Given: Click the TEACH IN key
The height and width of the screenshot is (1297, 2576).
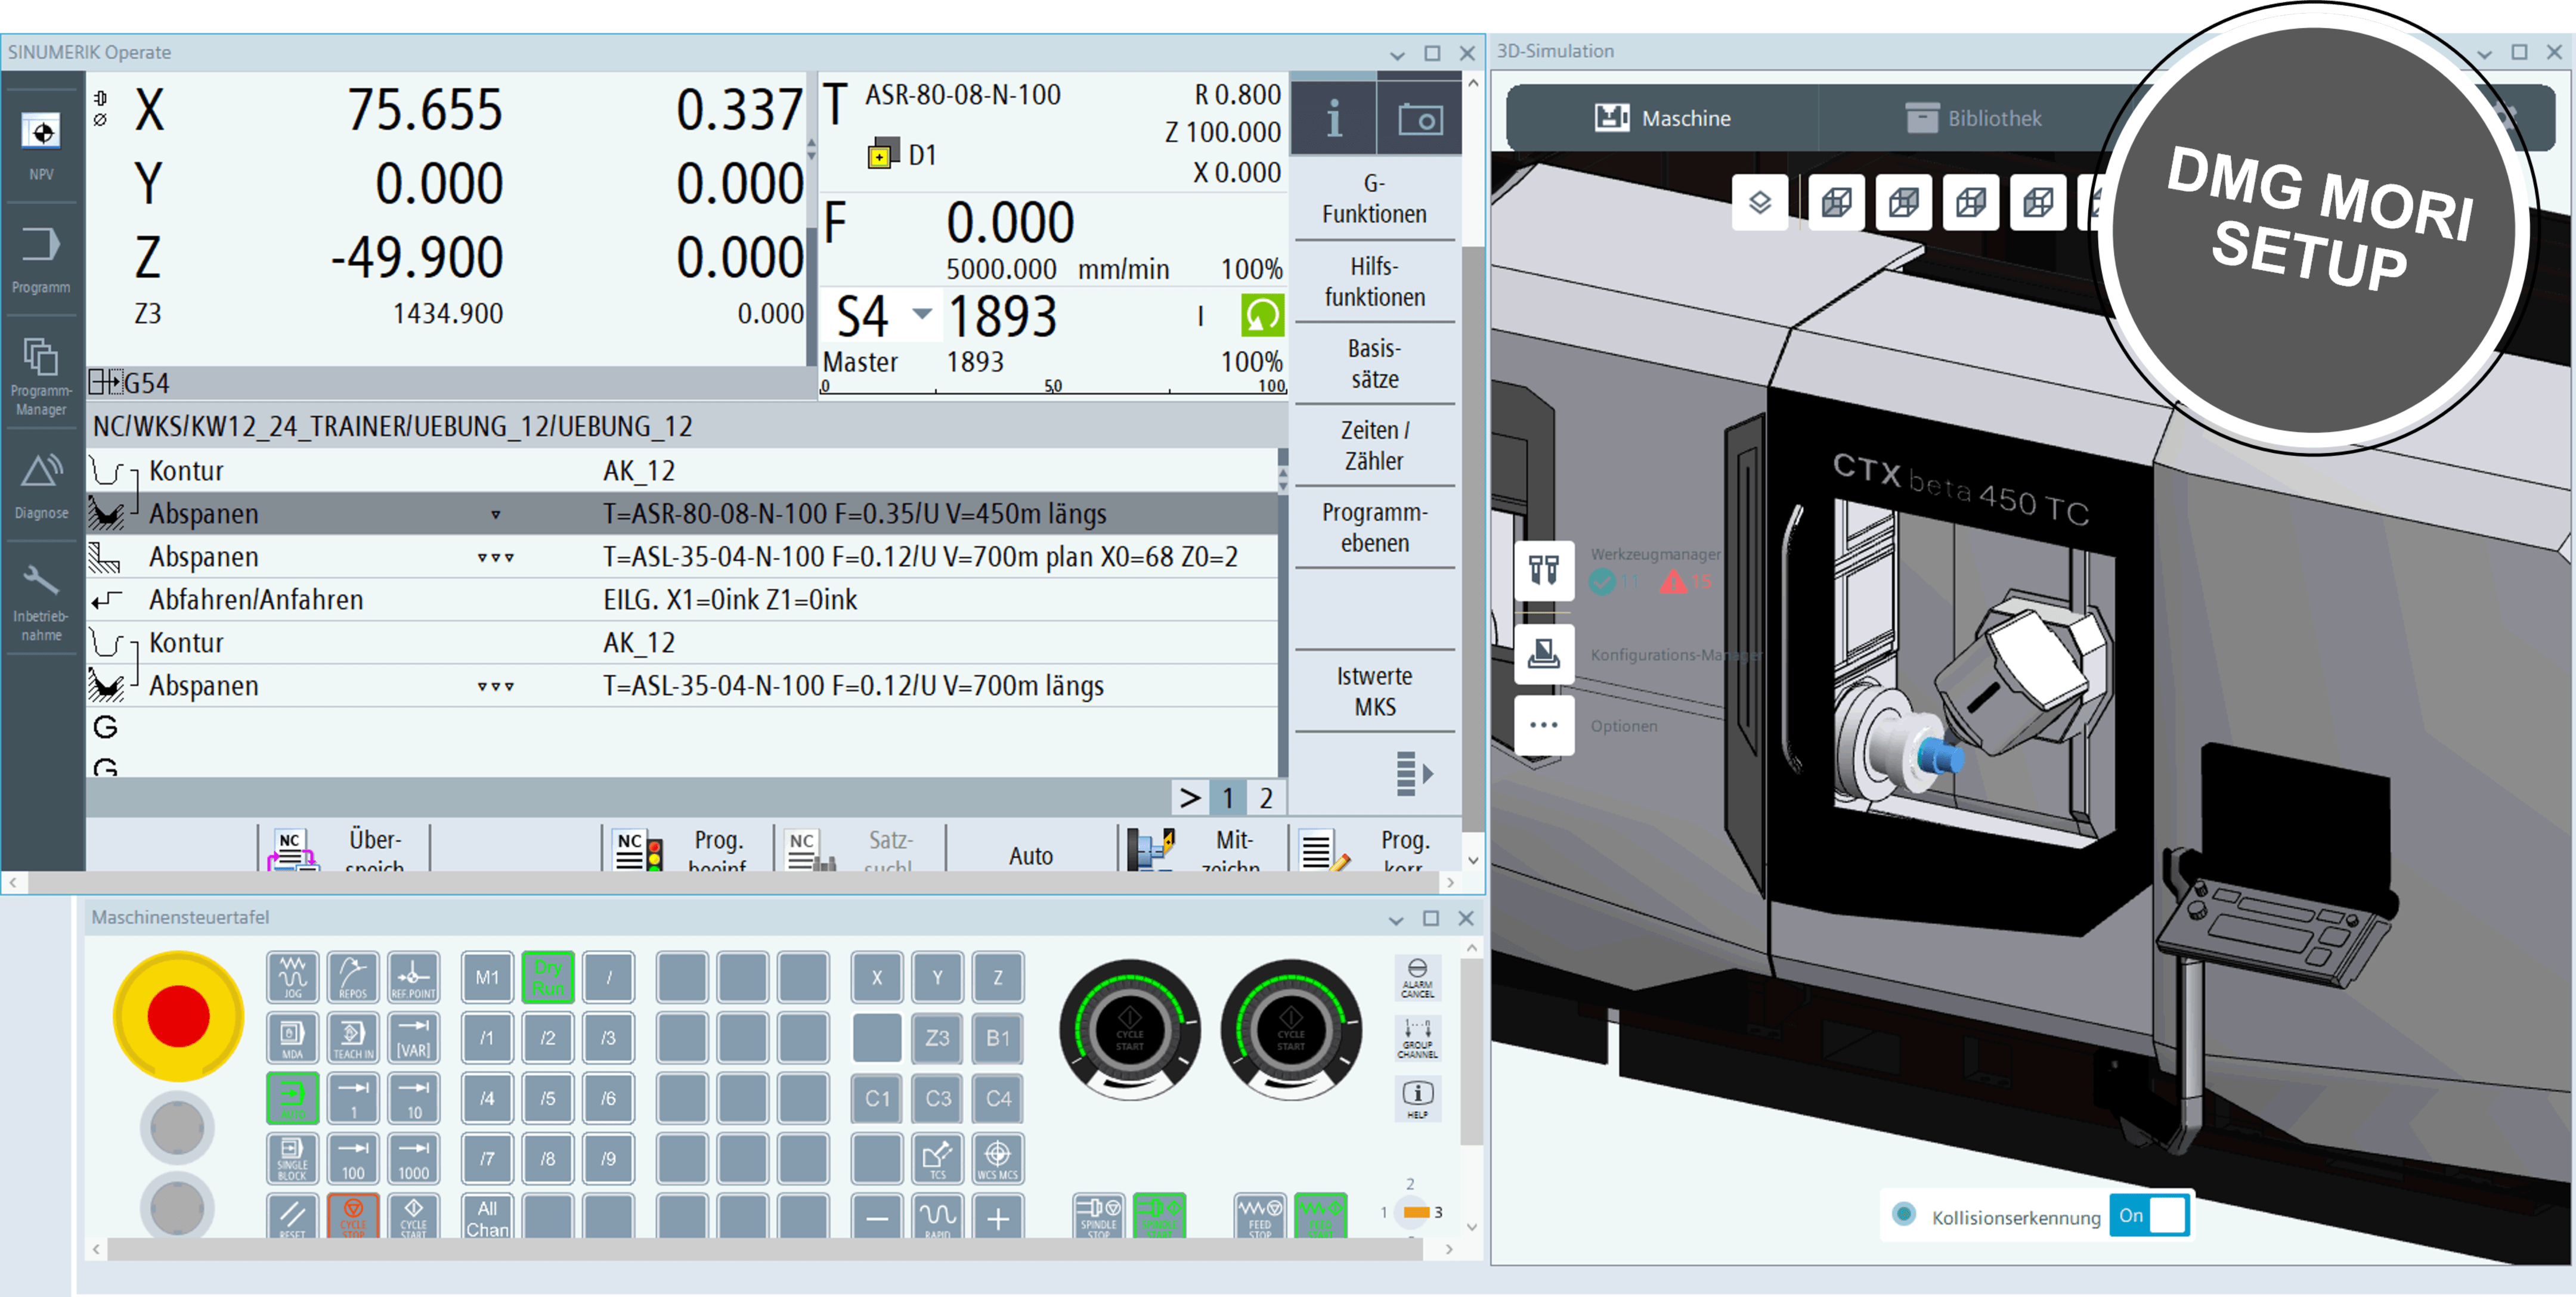Looking at the screenshot, I should click(353, 1037).
